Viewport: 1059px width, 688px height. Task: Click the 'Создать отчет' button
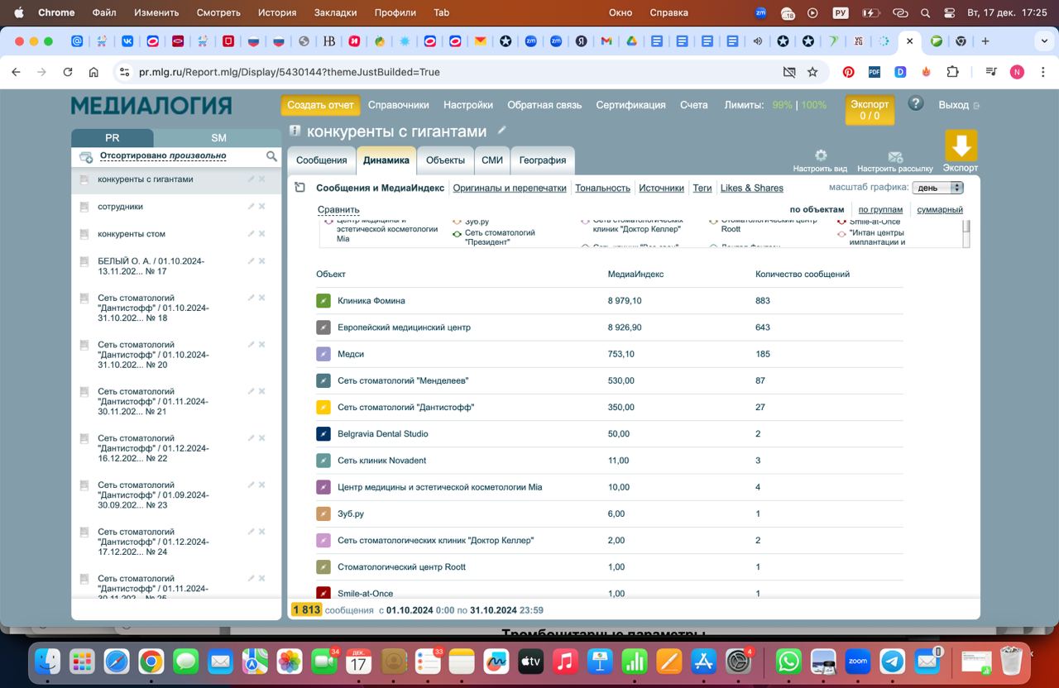[x=320, y=105]
